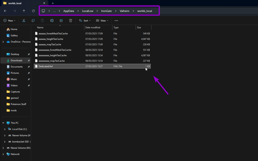Select Local Disk (C:) in tree
This screenshot has height=161, width=258.
[19, 129]
